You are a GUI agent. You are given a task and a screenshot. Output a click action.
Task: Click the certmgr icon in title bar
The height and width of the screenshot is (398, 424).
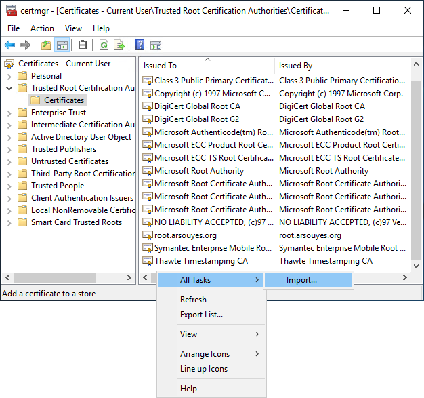point(12,10)
